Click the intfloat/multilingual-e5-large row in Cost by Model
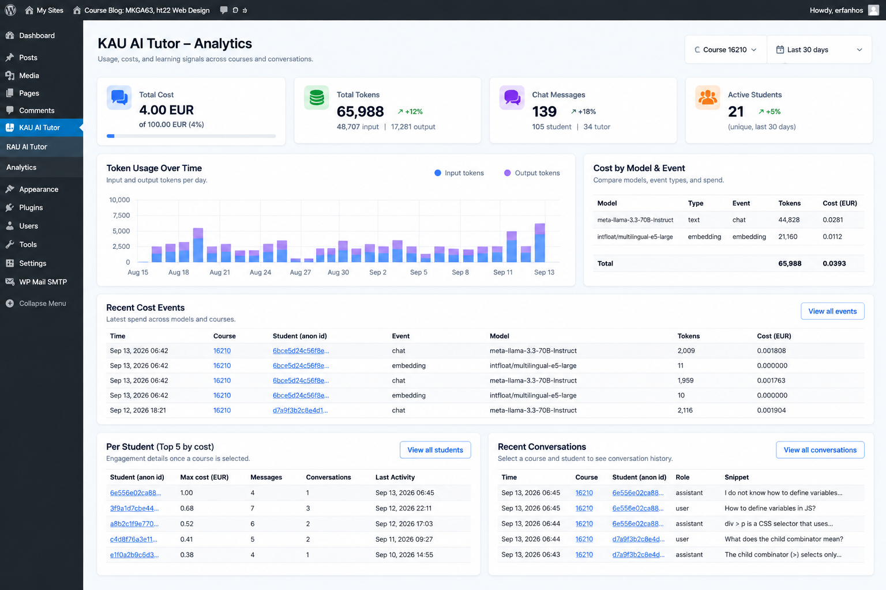 [x=729, y=237]
